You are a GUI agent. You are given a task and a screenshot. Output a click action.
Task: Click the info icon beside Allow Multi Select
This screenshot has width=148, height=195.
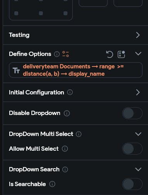pyautogui.click(x=65, y=149)
